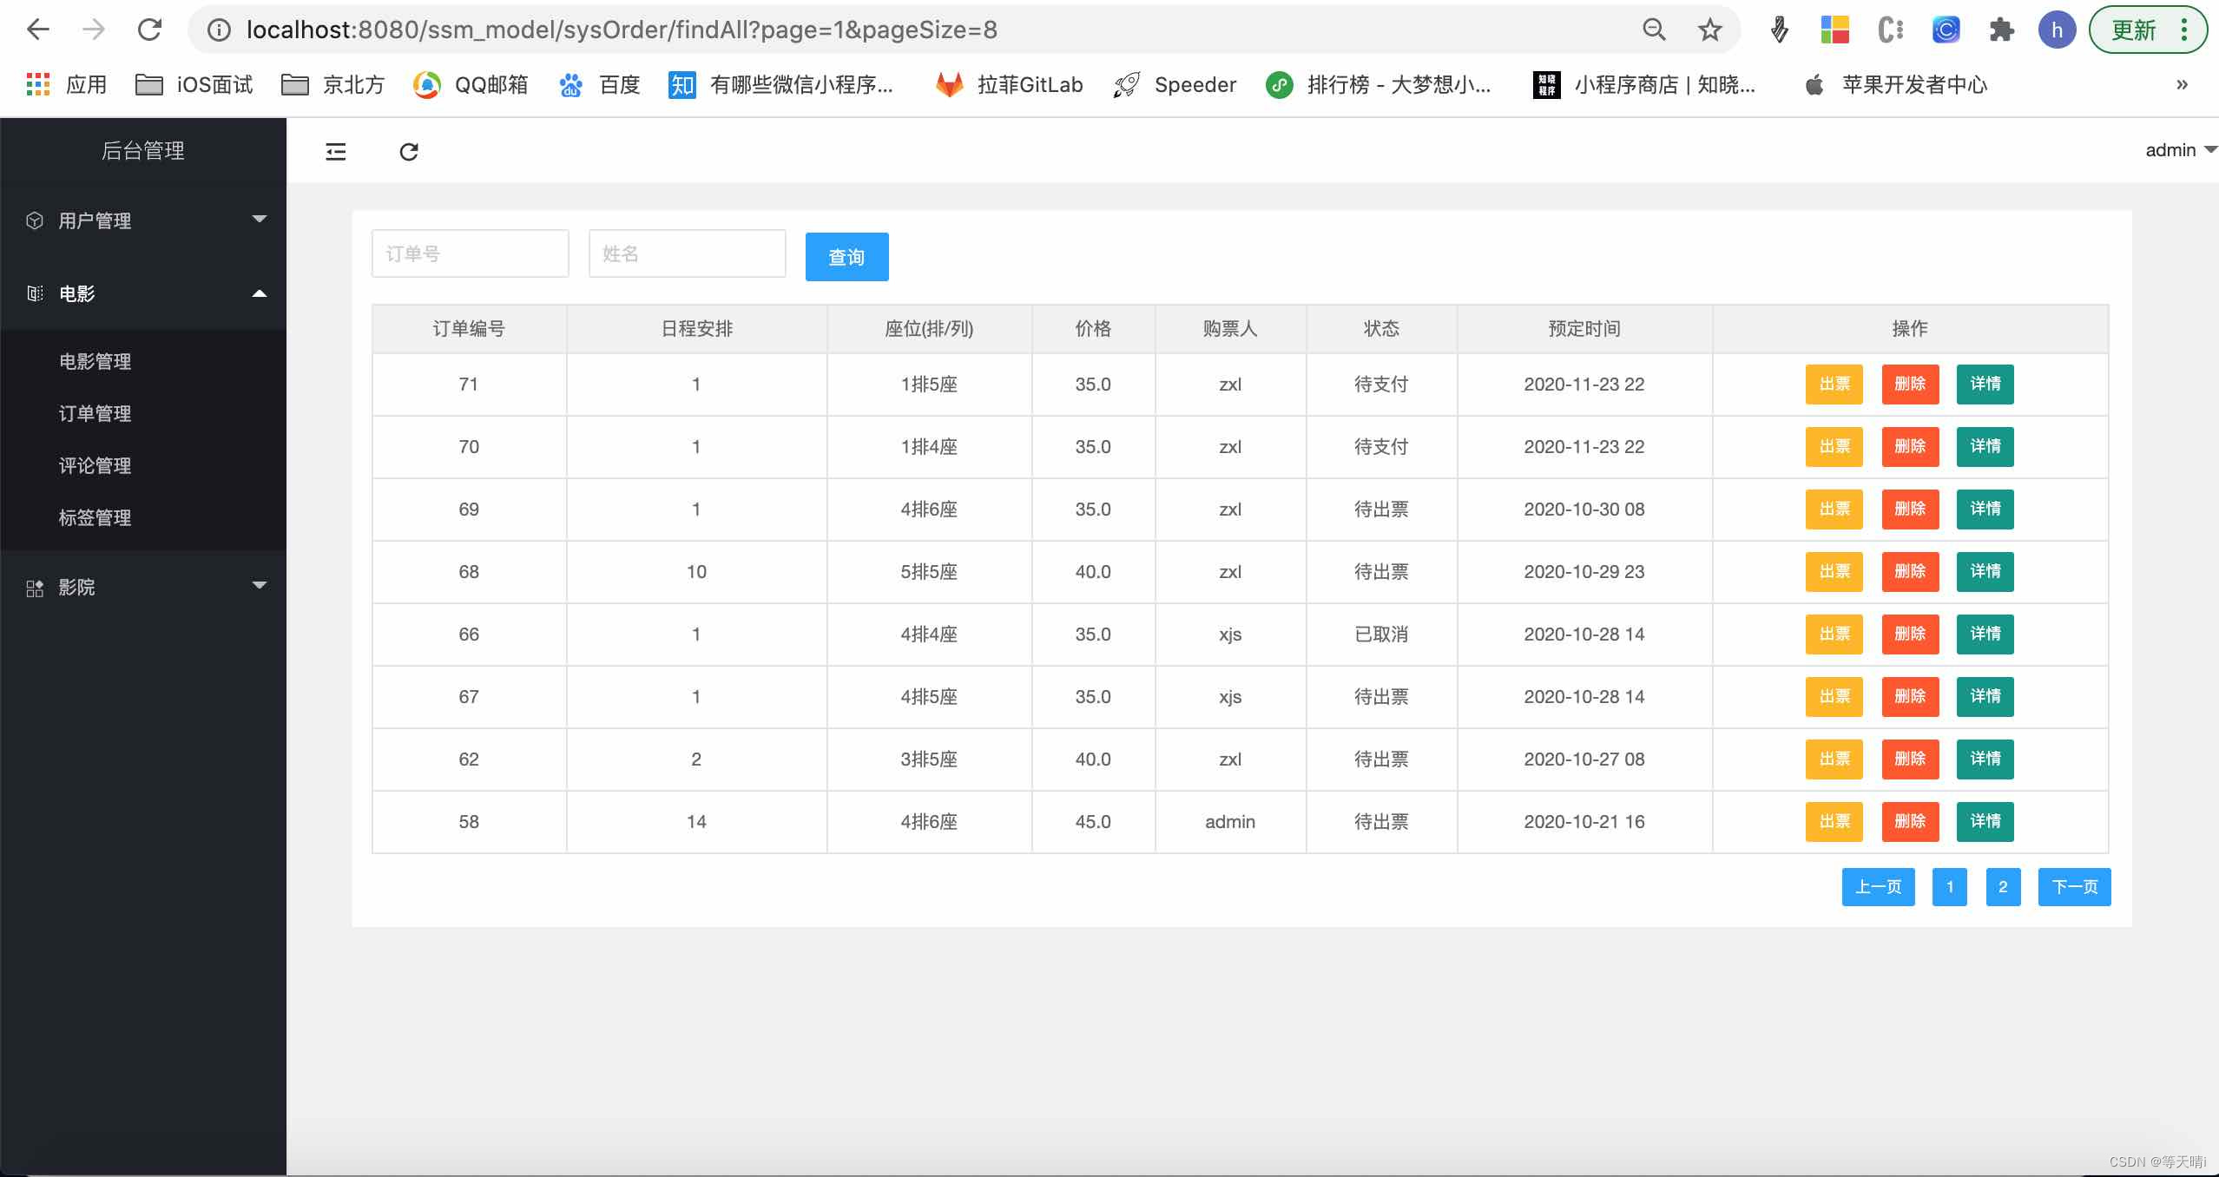Select 订单管理 in the sidebar
The height and width of the screenshot is (1177, 2219).
point(95,413)
